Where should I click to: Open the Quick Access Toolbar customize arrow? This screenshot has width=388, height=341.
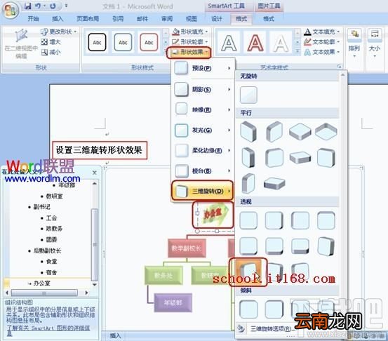(66, 6)
